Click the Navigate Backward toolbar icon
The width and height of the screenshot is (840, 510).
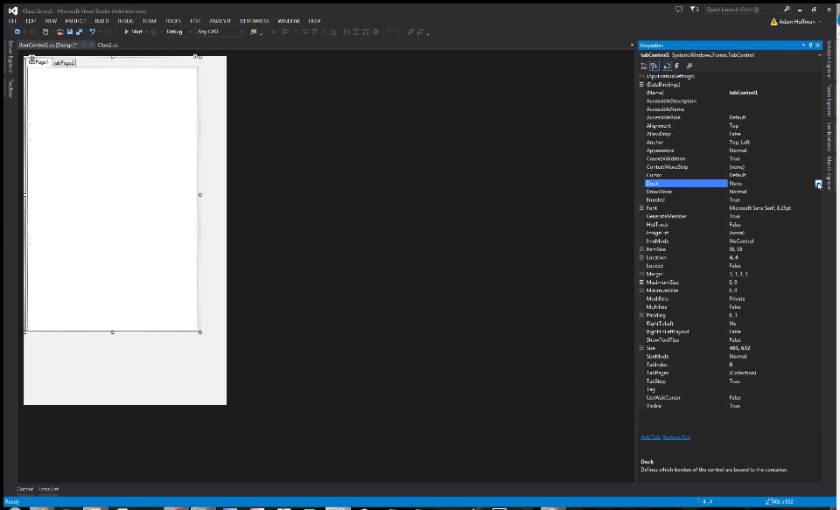pos(17,31)
